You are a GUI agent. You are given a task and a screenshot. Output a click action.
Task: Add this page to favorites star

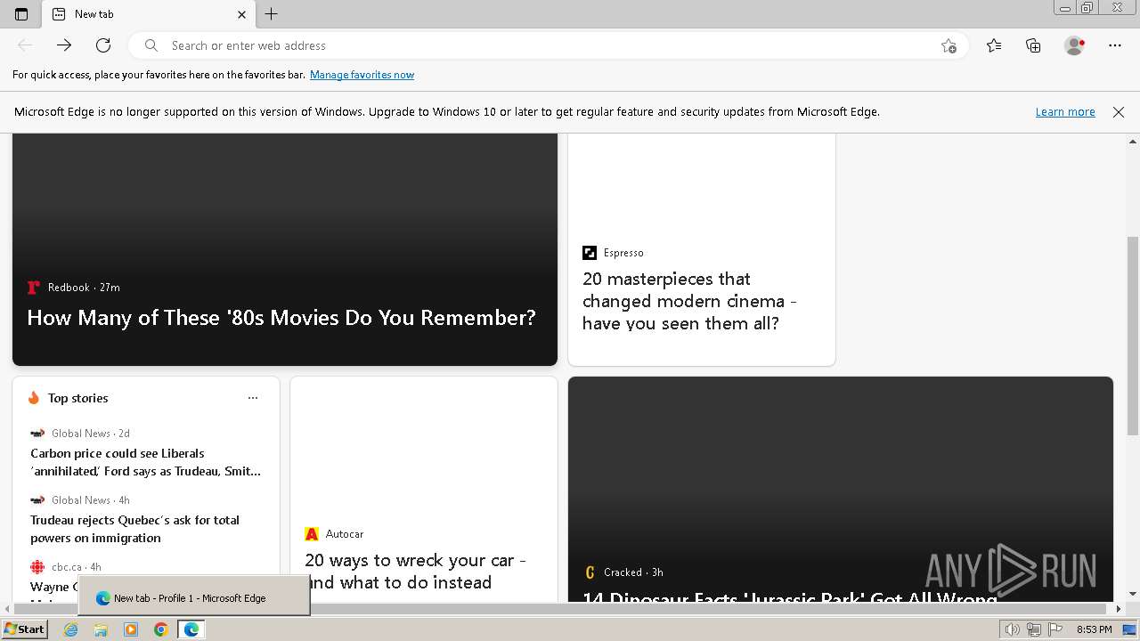(949, 45)
